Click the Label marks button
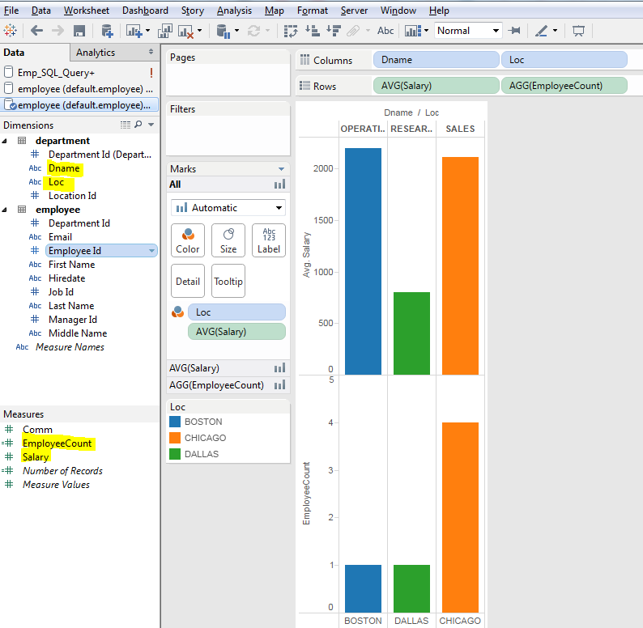Screen dimensions: 643x628 (x=269, y=240)
